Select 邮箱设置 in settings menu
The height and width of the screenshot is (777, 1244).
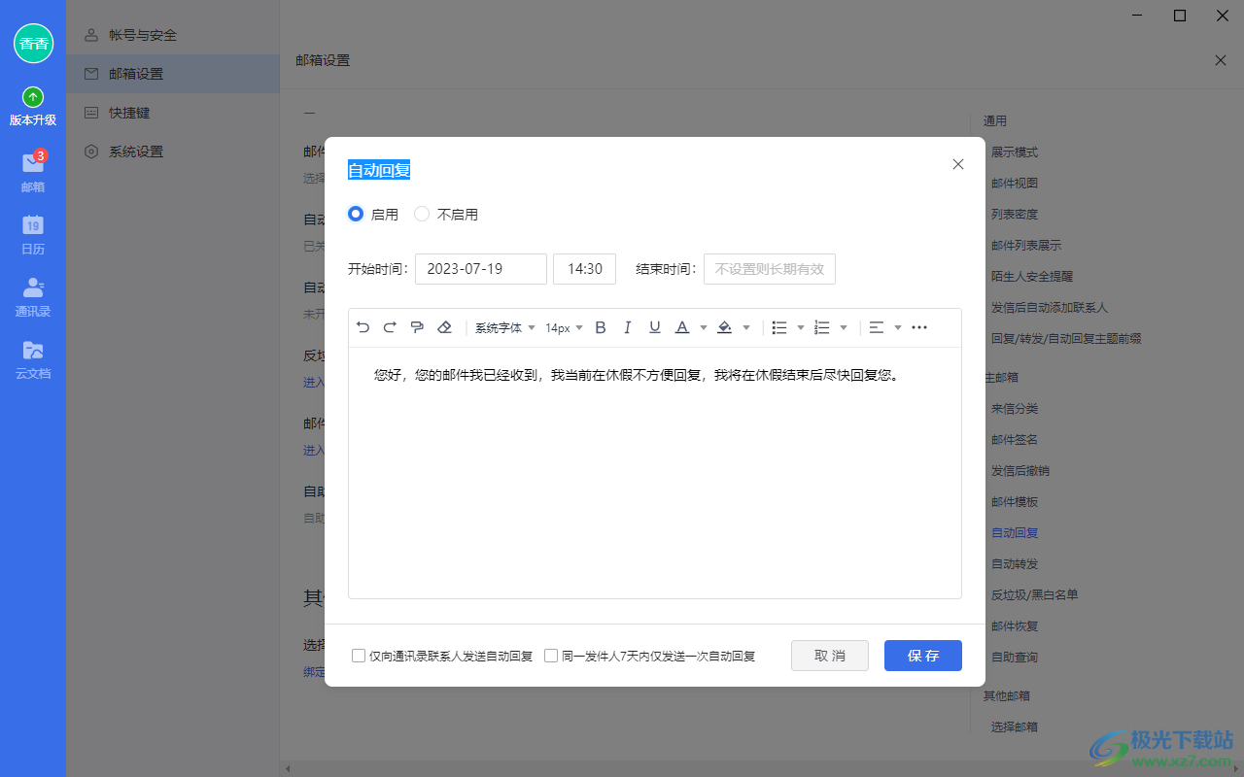coord(173,74)
